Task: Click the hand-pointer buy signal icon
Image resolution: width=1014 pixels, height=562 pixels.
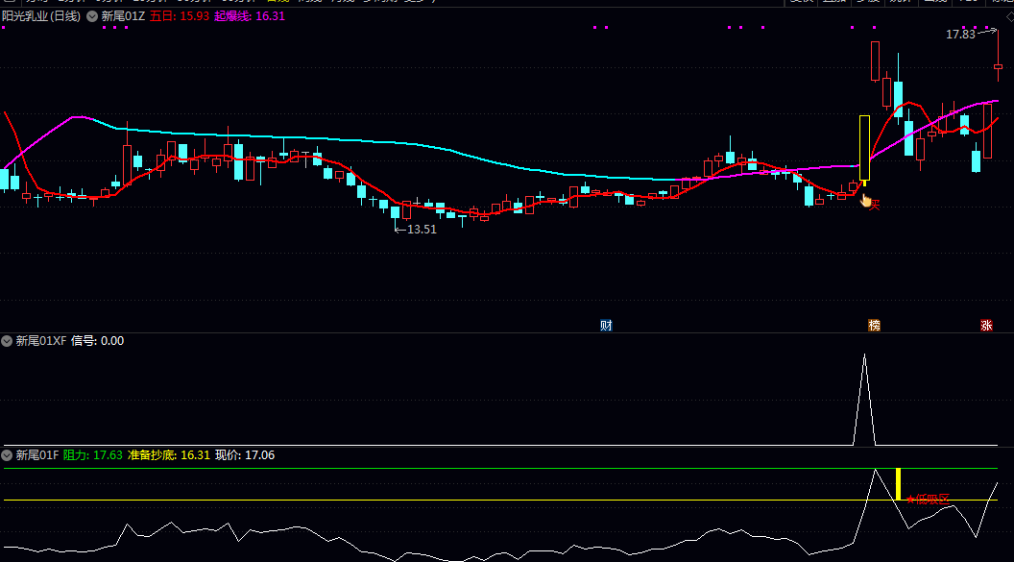Action: [865, 200]
